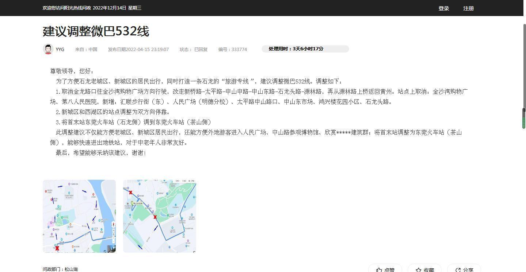
Task: Open 注册 register link in top bar
Action: [x=468, y=8]
